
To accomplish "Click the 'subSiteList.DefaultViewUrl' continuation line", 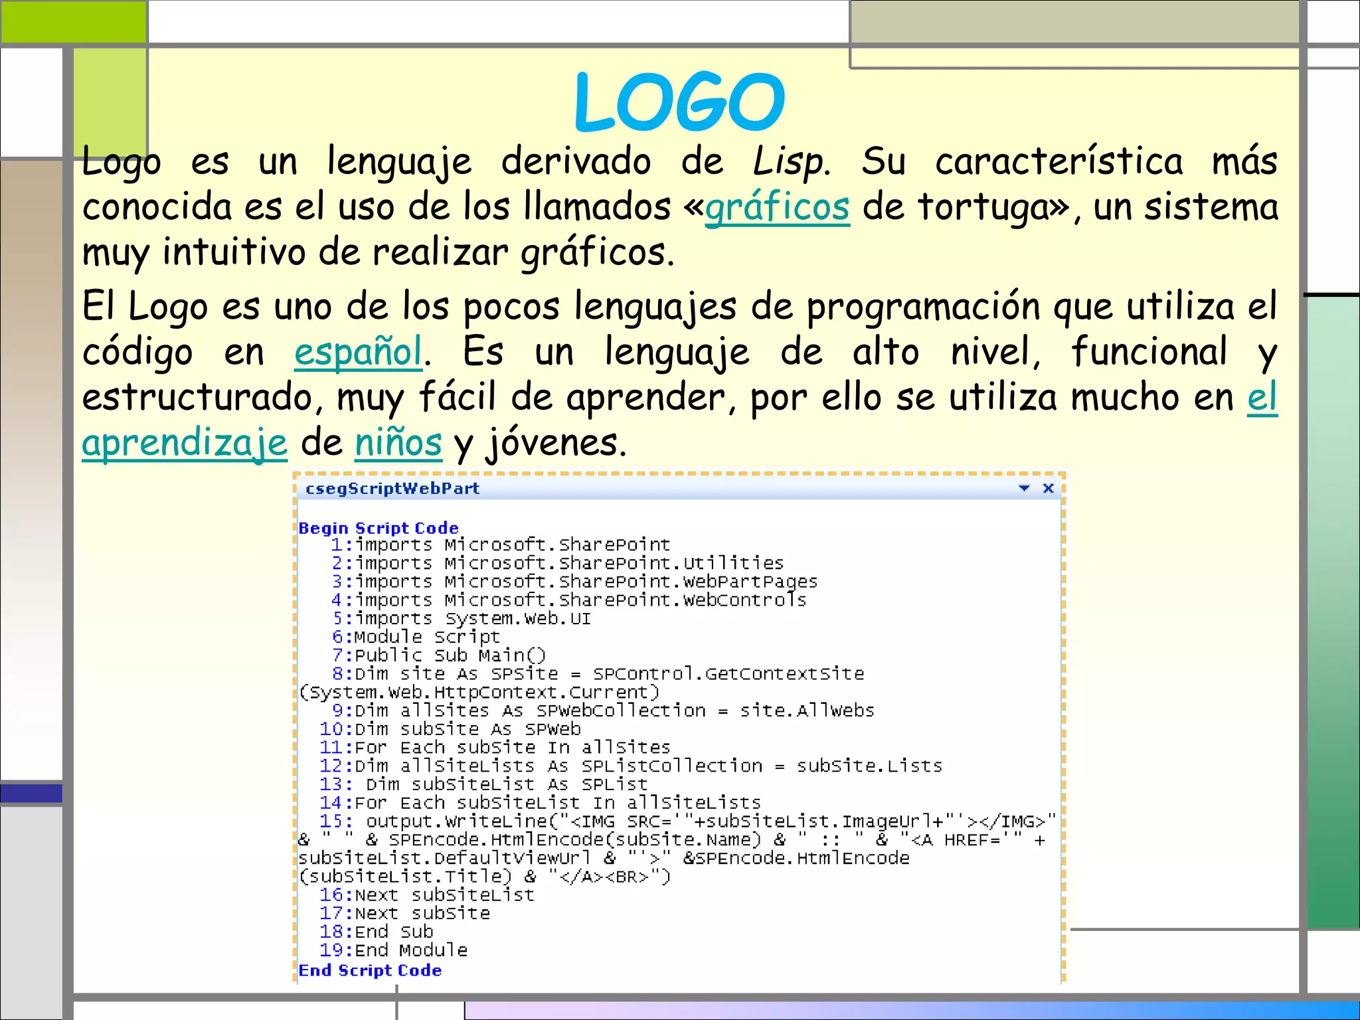I will coord(604,859).
